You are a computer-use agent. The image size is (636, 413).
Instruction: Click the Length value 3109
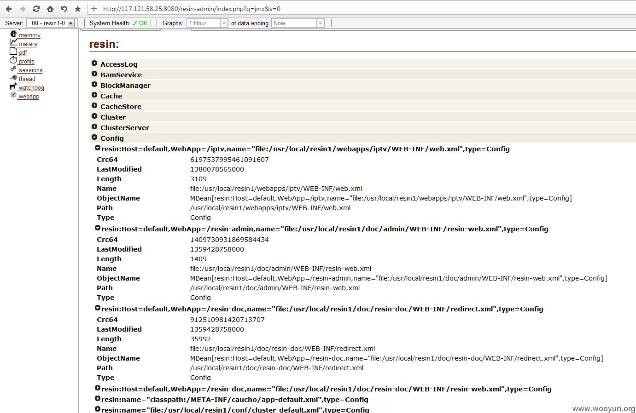point(198,179)
